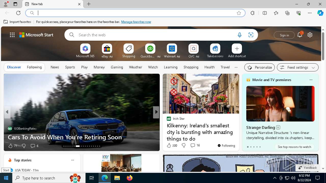Select the Gaming category
Screen dimensions: 326x183
coord(117,67)
